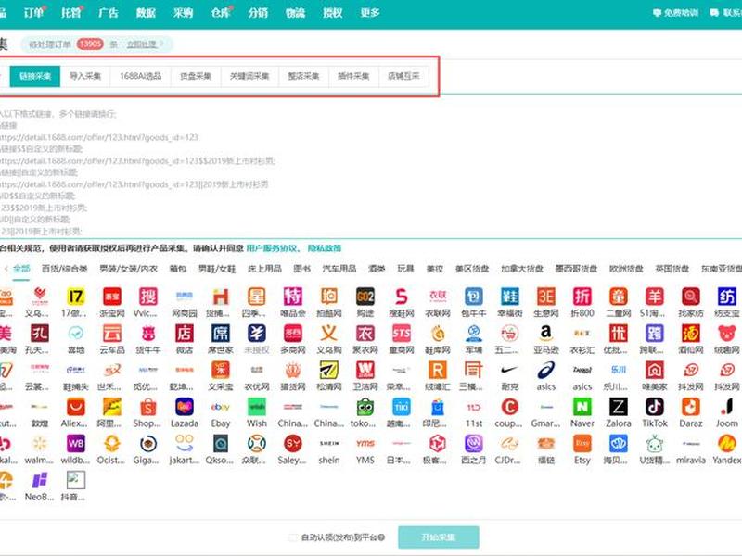
Task: Open the 货盘采集 tab
Action: (x=196, y=76)
